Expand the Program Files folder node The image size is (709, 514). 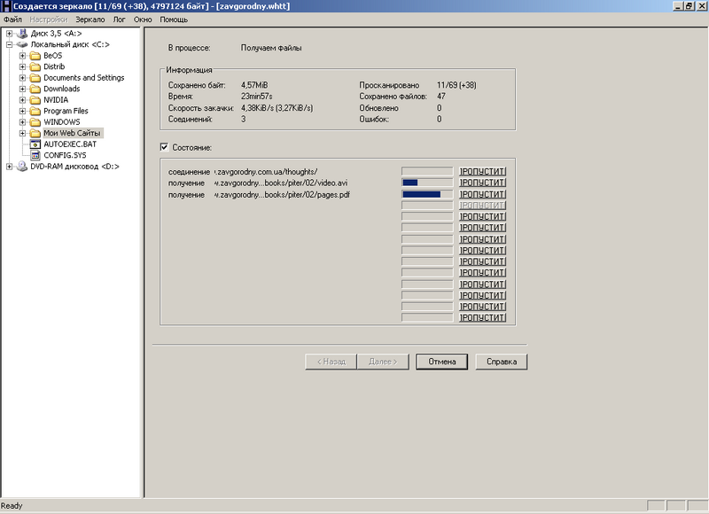pos(22,111)
